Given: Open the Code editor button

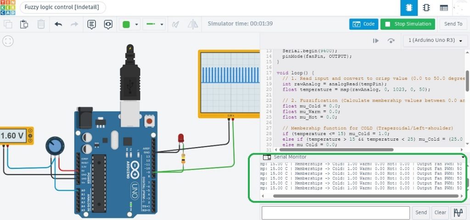Looking at the screenshot, I should point(364,24).
